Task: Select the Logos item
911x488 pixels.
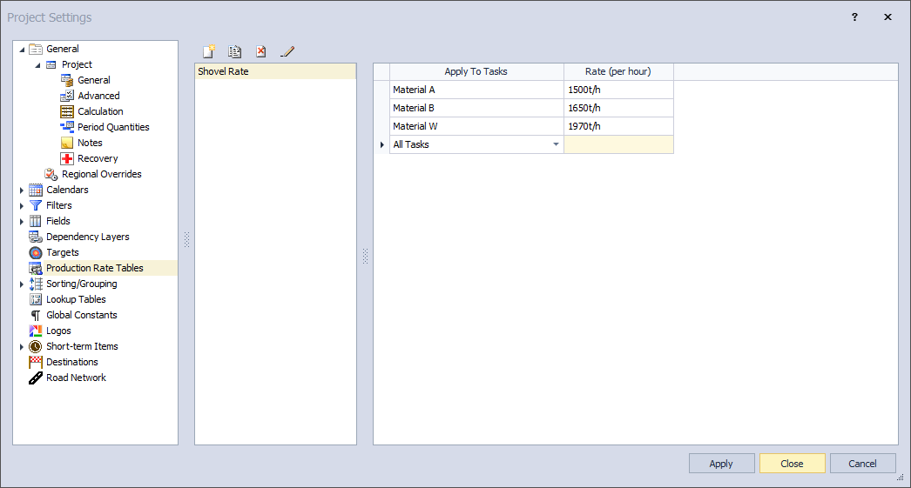Action: click(x=58, y=331)
